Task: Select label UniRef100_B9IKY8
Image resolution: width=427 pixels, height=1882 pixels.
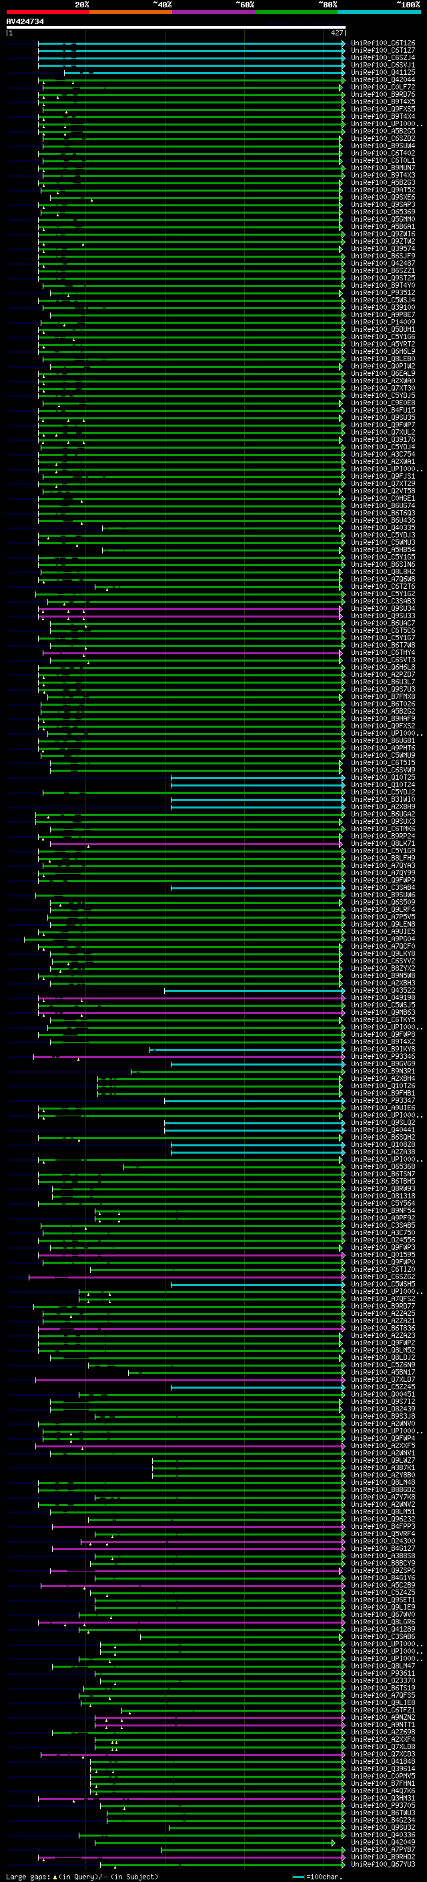Action: (x=383, y=1050)
